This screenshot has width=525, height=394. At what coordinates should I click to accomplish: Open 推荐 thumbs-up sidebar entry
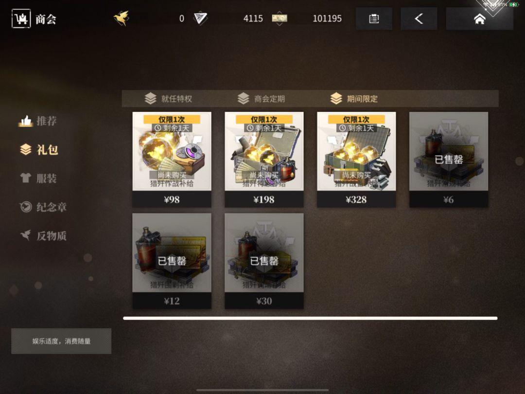coord(37,121)
